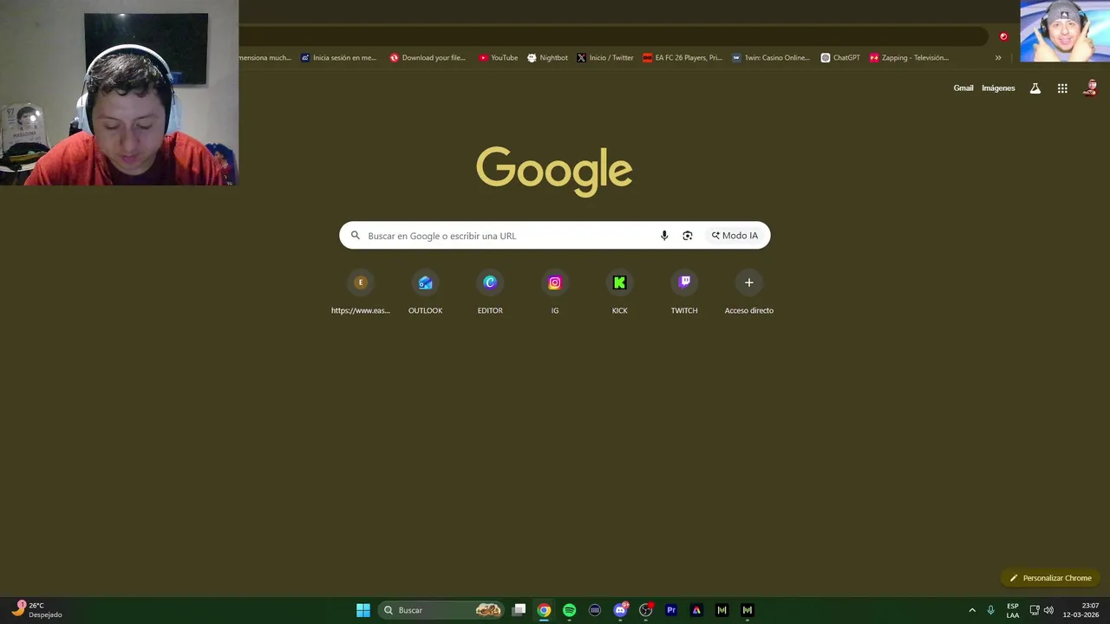
Task: Click Personalizar Chrome button
Action: [x=1050, y=578]
